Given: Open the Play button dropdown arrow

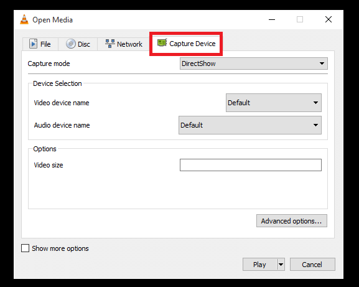Looking at the screenshot, I should click(281, 265).
